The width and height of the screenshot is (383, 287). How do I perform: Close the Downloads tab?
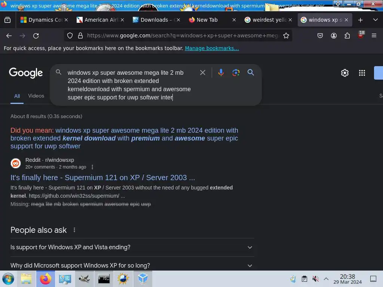[178, 20]
